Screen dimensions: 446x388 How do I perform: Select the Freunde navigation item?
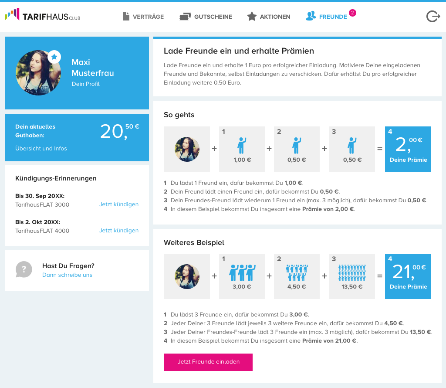point(333,17)
